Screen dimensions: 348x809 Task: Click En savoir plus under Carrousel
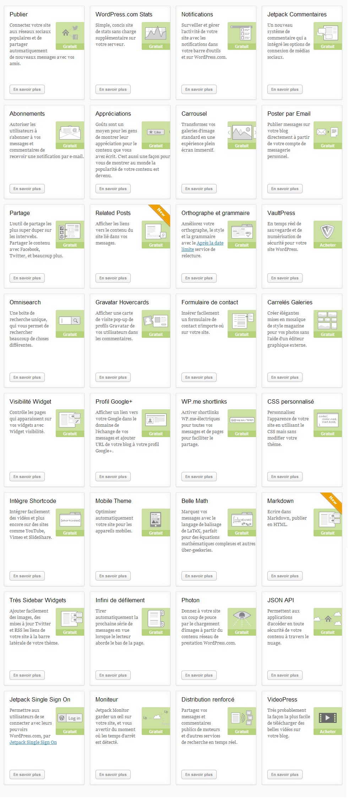click(199, 189)
